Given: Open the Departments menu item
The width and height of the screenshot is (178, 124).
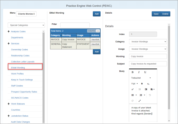Looking at the screenshot, I should (x=17, y=38).
